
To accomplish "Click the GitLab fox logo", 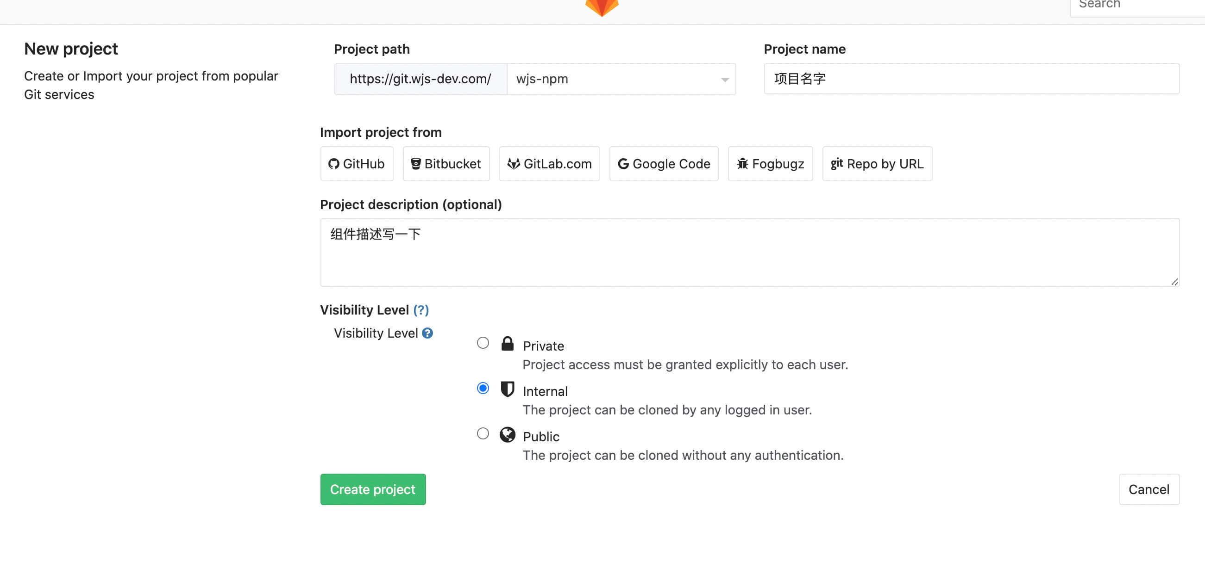I will (x=602, y=7).
